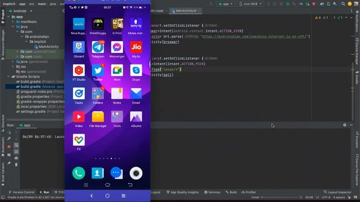Select gradle-wrapper.properties file
This screenshot has width=360, height=202.
coord(40,102)
